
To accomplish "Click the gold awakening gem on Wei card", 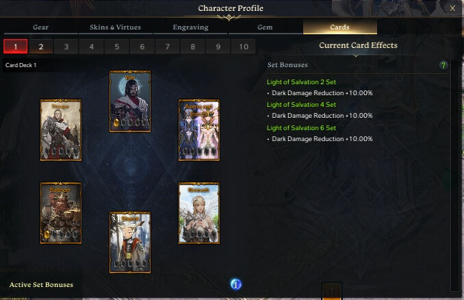I will [116, 123].
